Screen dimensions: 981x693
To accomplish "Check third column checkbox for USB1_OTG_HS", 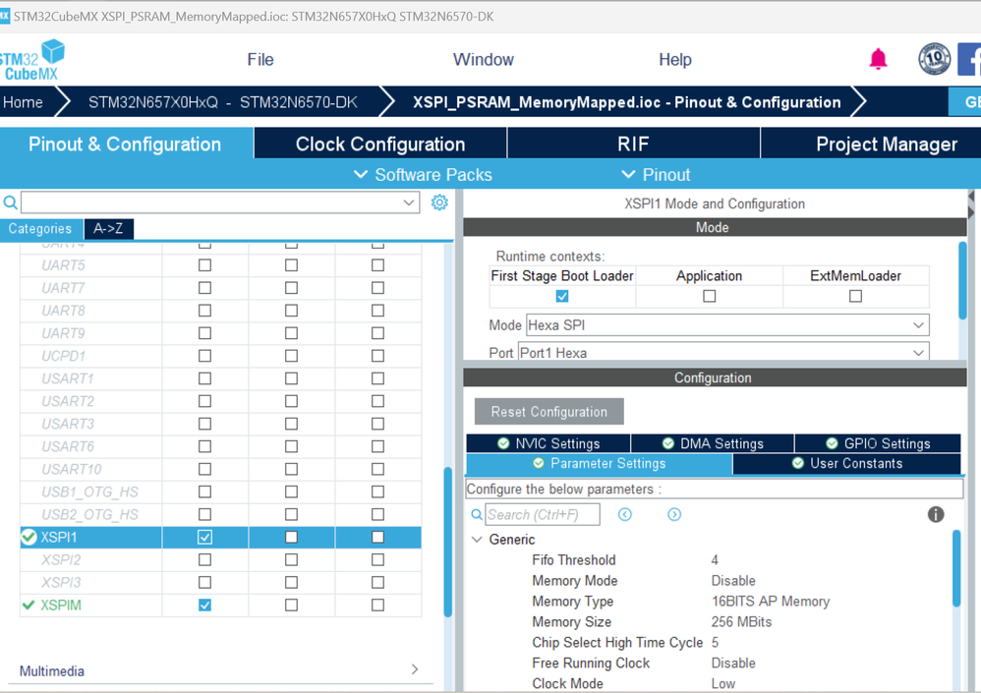I will coord(377,491).
